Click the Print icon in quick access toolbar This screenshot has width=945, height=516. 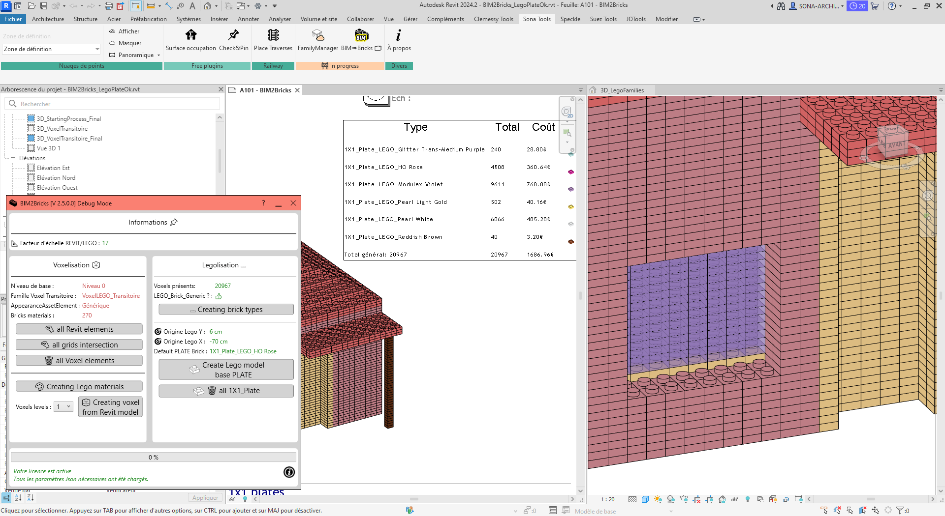click(109, 6)
